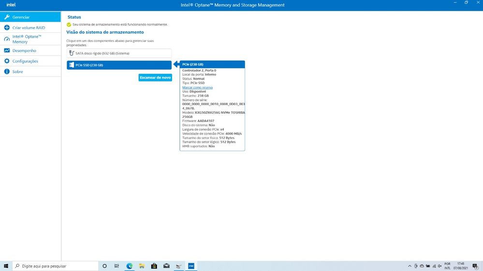This screenshot has height=271, width=483.
Task: Open Configurações settings page
Action: [x=30, y=61]
